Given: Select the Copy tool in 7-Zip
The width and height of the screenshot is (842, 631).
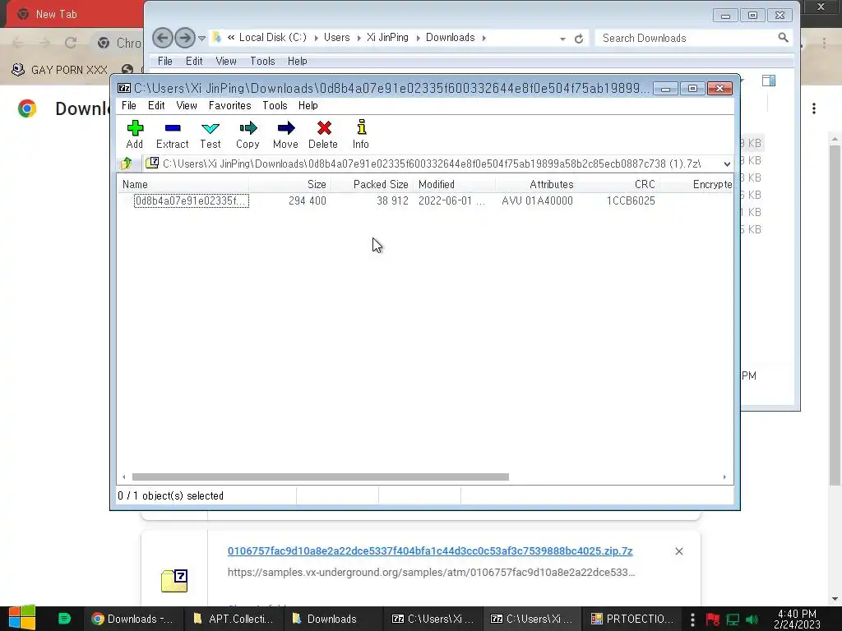Looking at the screenshot, I should [x=248, y=134].
